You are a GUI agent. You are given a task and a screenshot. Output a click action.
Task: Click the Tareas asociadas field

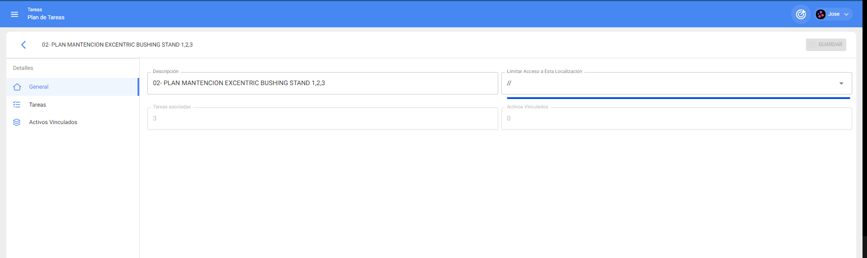tap(322, 119)
